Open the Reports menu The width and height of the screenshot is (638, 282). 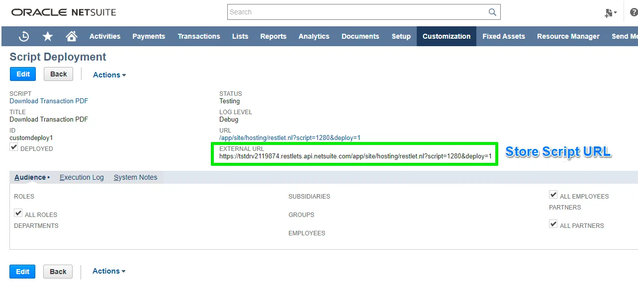coord(273,36)
